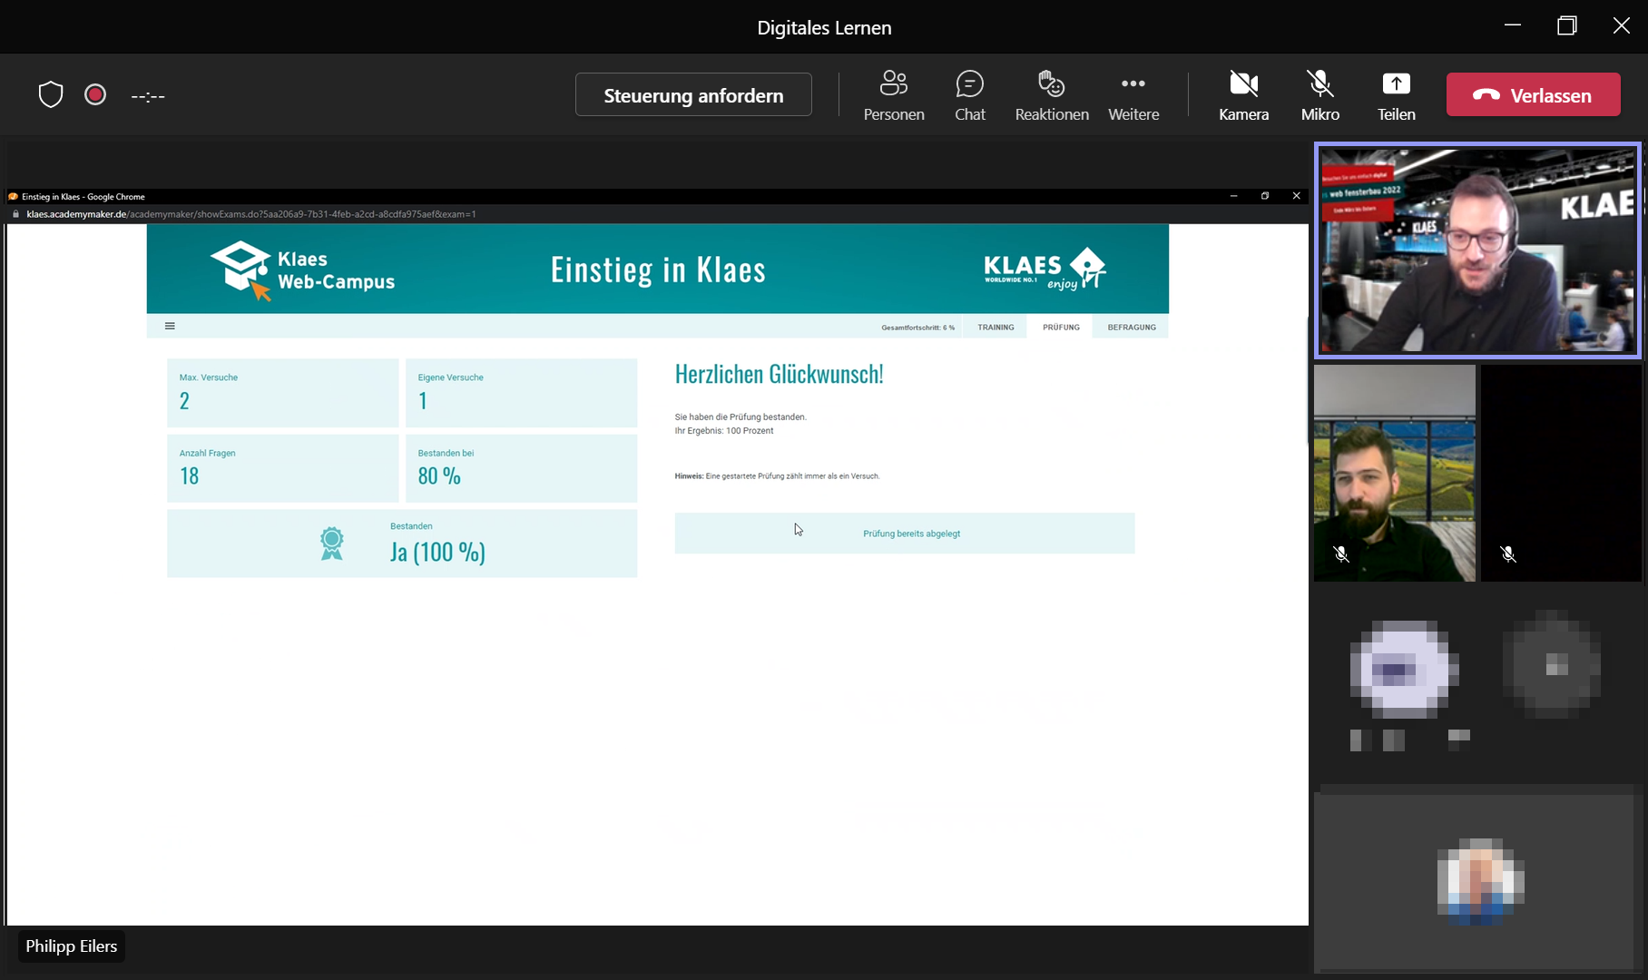This screenshot has height=980, width=1648.
Task: Switch to the PRÜFUNG tab
Action: [x=1061, y=327]
